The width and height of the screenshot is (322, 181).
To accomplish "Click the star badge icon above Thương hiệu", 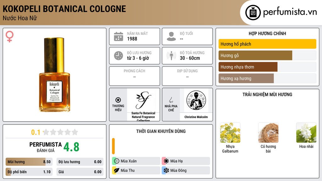I will click(x=118, y=100).
